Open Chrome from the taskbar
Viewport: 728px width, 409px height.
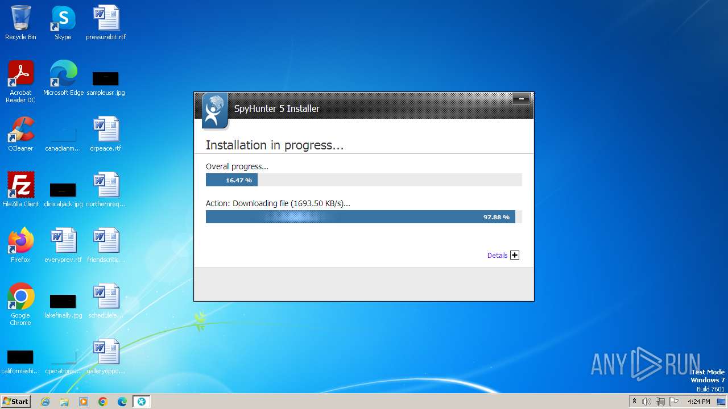coord(103,402)
